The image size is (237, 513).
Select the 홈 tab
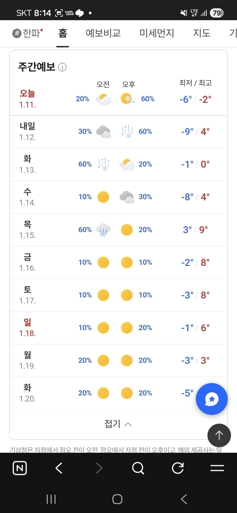[63, 33]
